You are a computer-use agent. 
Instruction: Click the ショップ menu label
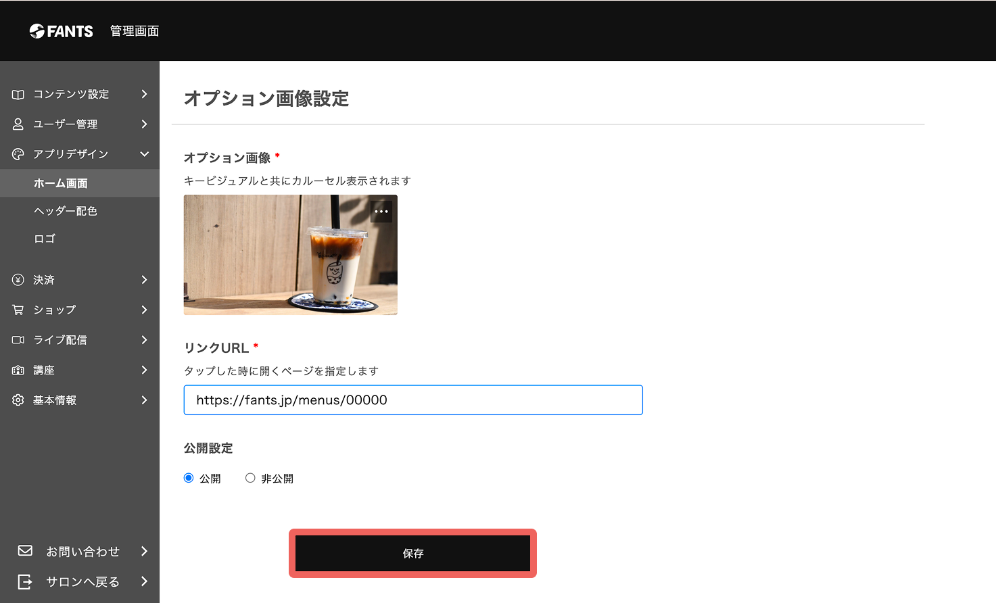pyautogui.click(x=55, y=310)
